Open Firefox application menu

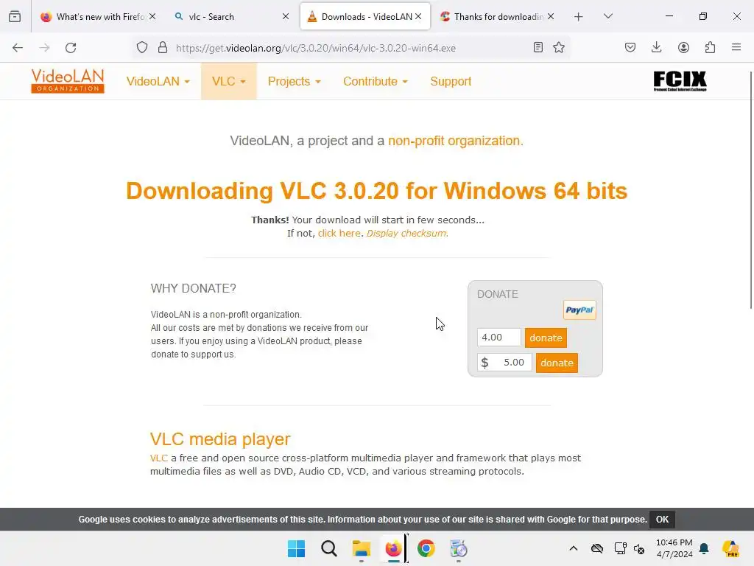[736, 47]
